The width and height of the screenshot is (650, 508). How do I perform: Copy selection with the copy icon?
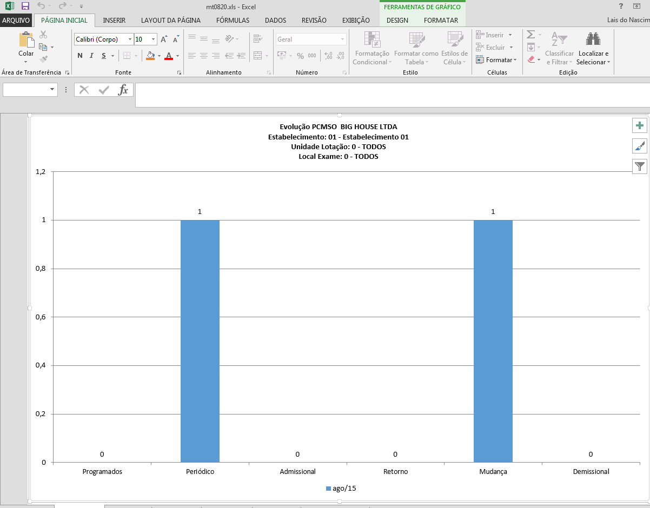click(43, 47)
